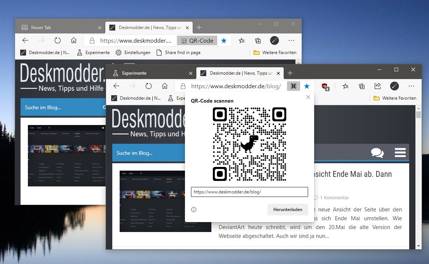Click the uBlock Origin extension icon

pyautogui.click(x=324, y=86)
